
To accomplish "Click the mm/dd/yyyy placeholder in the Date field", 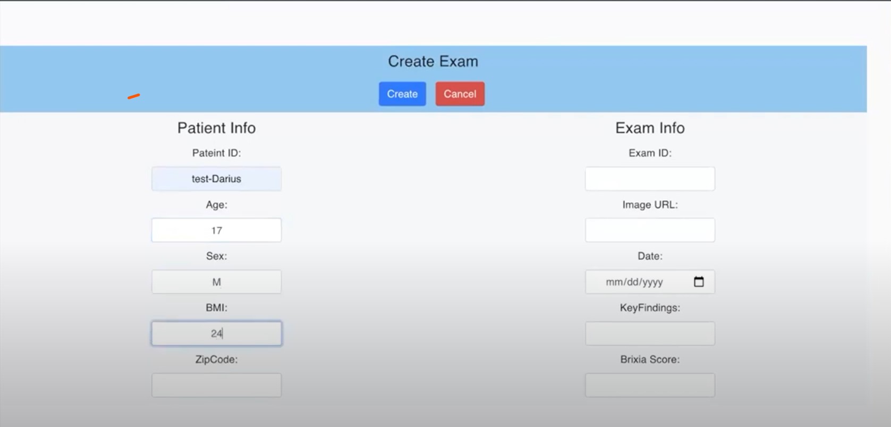I will point(634,282).
